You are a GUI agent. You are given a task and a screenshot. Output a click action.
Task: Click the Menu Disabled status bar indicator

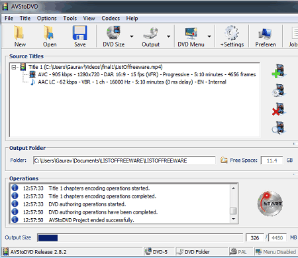(275, 251)
